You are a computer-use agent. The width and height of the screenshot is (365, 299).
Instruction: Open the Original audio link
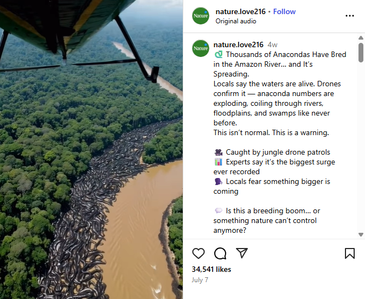236,21
